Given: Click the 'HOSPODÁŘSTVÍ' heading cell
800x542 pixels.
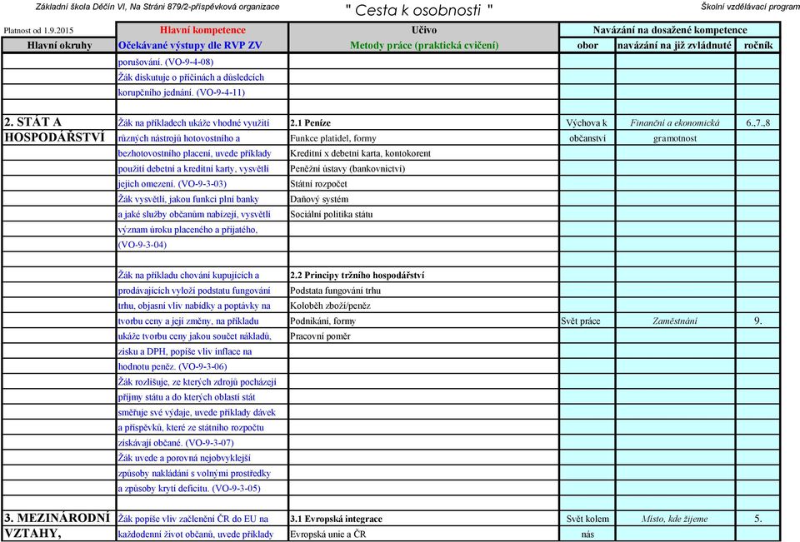Looking at the screenshot, I should tap(59, 137).
